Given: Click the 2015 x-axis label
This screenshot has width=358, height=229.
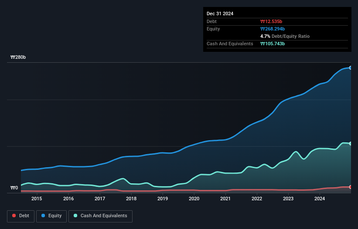Looking at the screenshot, I should (x=37, y=199).
